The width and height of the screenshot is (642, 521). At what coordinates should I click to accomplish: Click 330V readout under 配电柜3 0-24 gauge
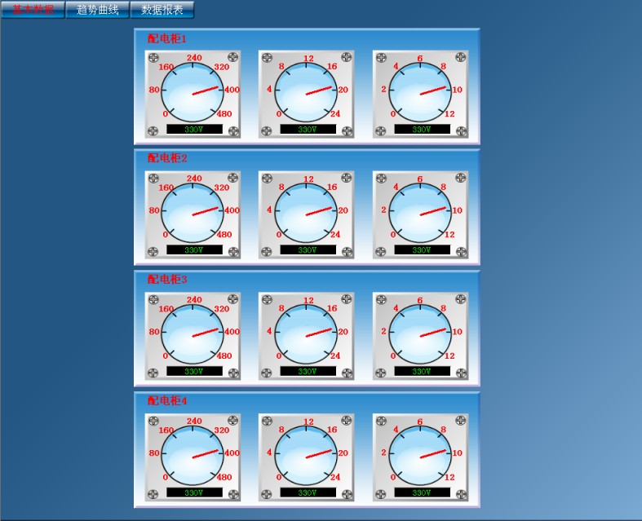pyautogui.click(x=308, y=371)
